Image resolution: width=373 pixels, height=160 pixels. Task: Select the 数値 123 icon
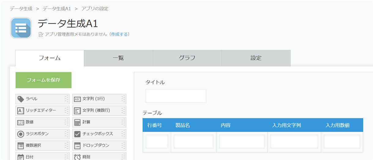(x=21, y=122)
